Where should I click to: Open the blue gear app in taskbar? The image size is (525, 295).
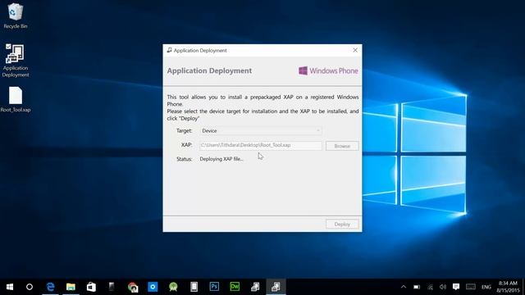153,287
